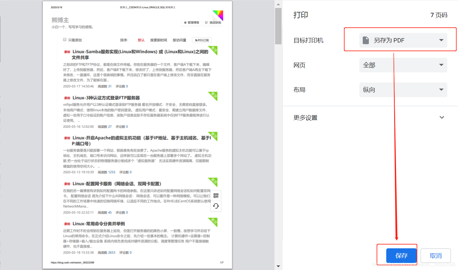Viewport: 458px width, 270px height.
Task: Select the customer service headset icon
Action: click(216, 206)
